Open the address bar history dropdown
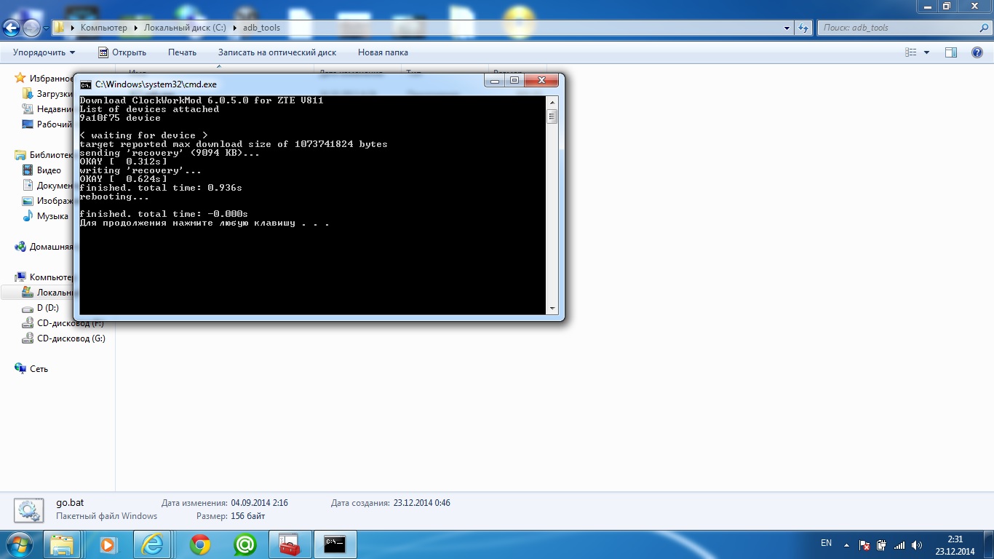The image size is (994, 559). (x=787, y=28)
